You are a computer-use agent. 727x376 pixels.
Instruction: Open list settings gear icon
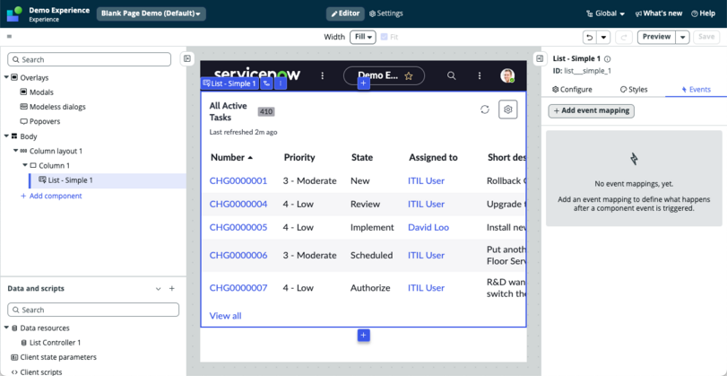507,109
